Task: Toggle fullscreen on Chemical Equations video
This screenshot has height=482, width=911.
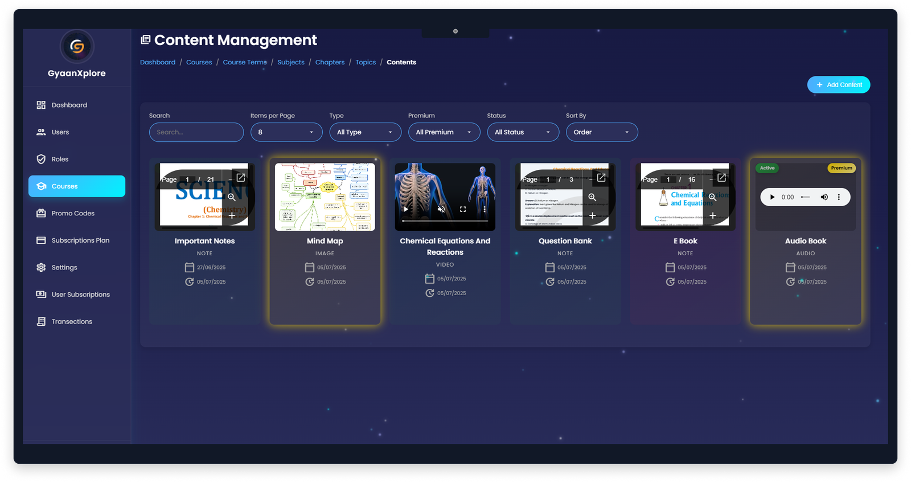Action: (463, 209)
